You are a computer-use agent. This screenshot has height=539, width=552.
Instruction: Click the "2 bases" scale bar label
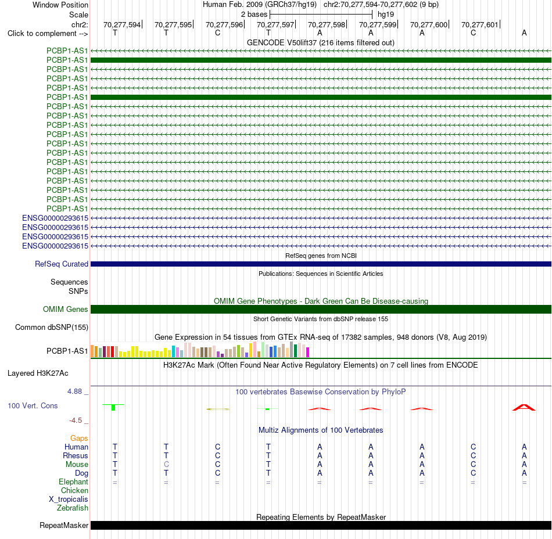point(254,15)
